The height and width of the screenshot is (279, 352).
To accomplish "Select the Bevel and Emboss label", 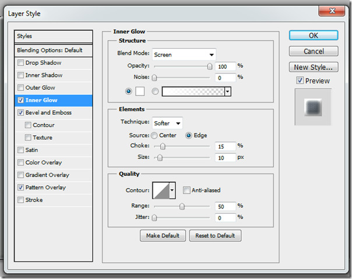I will click(x=48, y=112).
